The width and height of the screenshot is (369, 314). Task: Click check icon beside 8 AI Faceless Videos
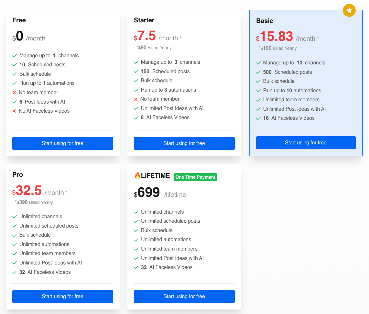coord(136,118)
